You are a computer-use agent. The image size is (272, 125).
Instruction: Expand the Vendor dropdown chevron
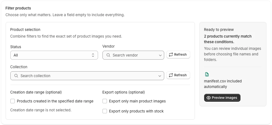click(160, 55)
